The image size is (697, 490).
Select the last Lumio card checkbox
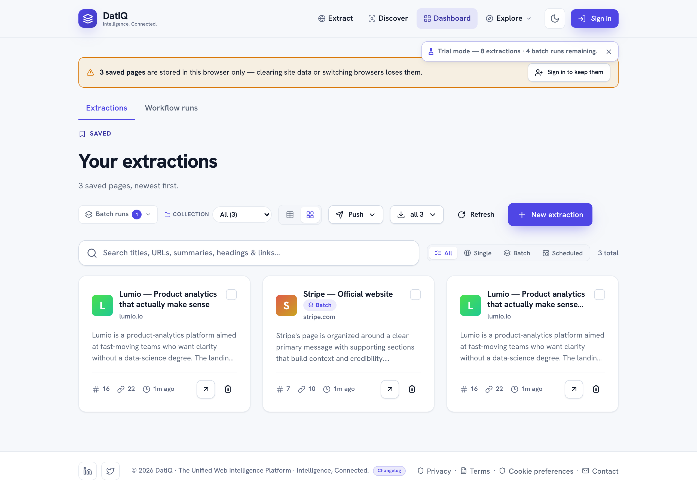(599, 295)
